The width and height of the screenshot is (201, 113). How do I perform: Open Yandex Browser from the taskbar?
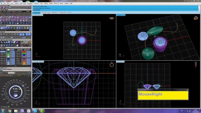coord(29,111)
